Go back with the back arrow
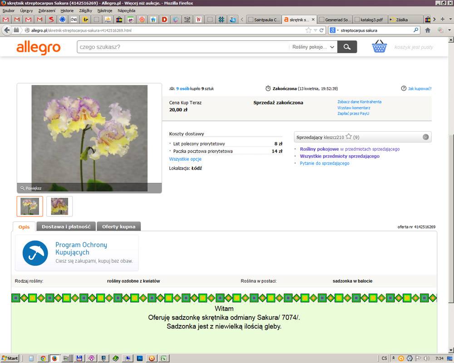This screenshot has height=363, width=454. coord(7,30)
